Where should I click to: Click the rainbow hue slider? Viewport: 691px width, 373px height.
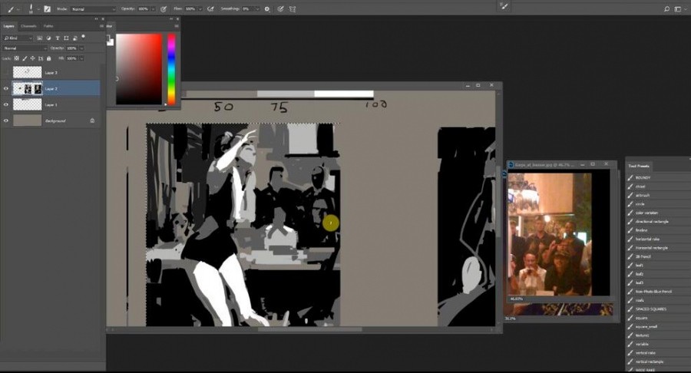(x=171, y=69)
